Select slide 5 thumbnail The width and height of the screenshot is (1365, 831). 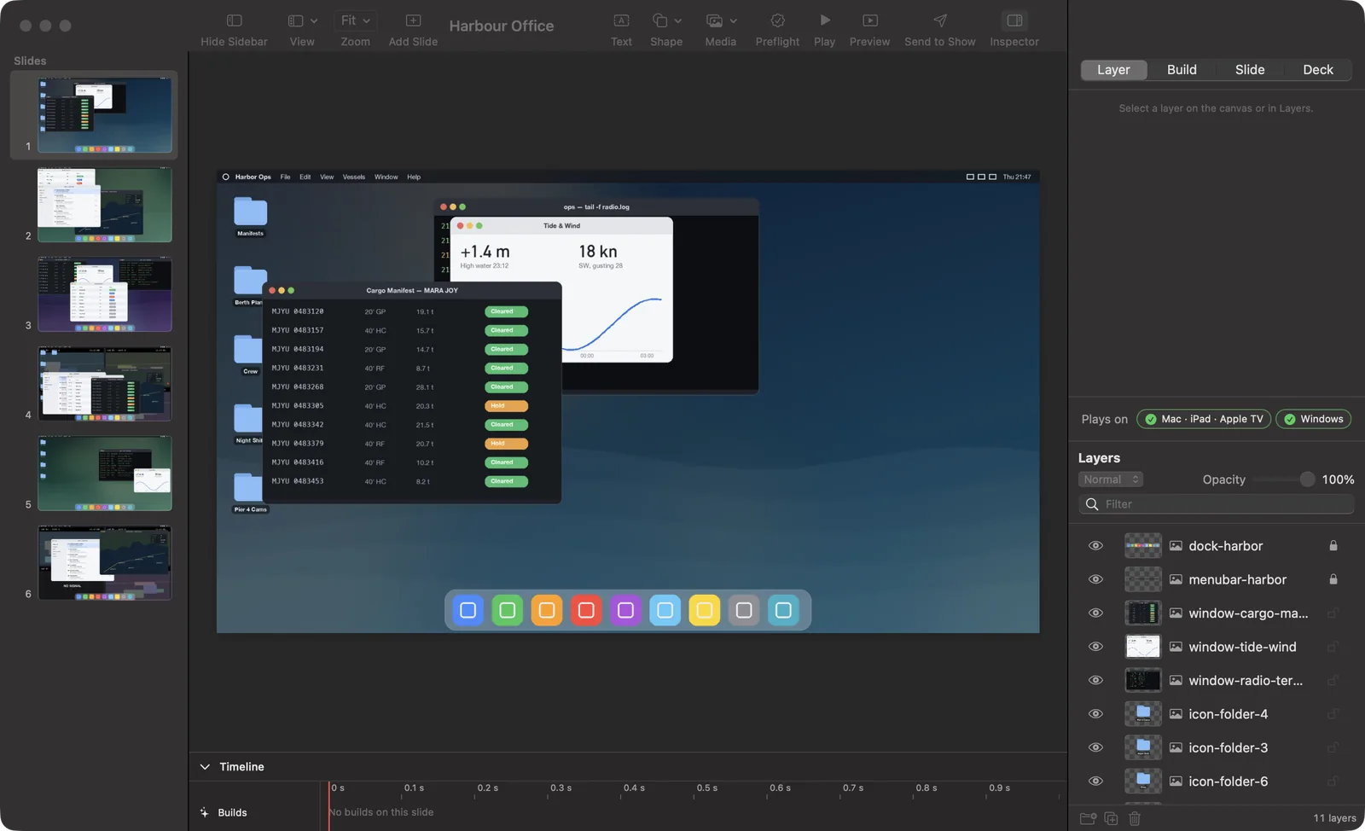coord(105,474)
